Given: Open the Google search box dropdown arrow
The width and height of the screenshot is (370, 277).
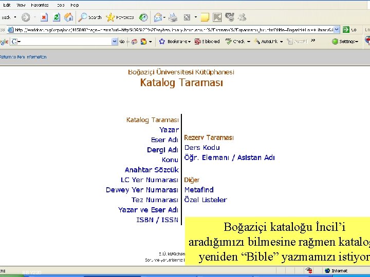Looking at the screenshot, I should pos(115,42).
